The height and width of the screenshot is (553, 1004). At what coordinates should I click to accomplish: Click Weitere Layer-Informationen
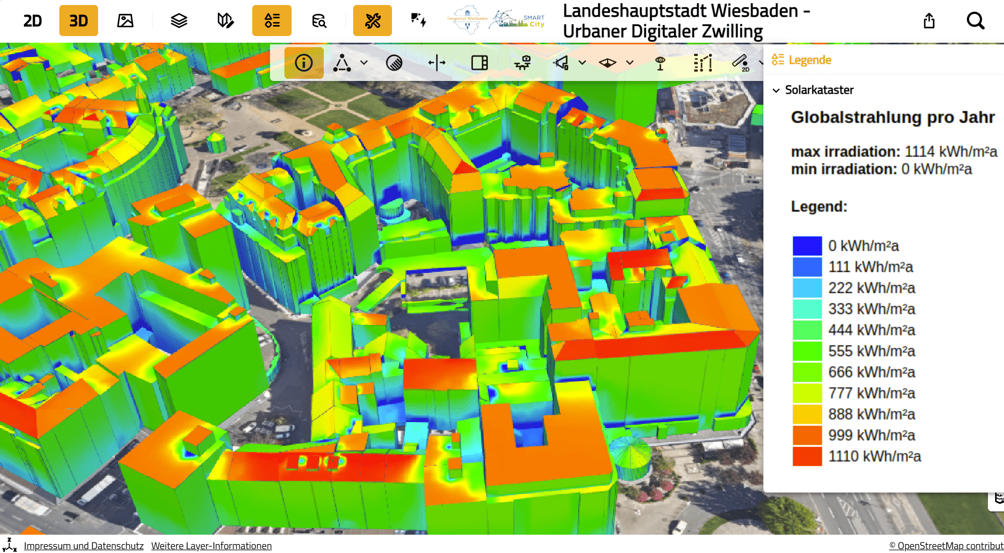pos(211,545)
